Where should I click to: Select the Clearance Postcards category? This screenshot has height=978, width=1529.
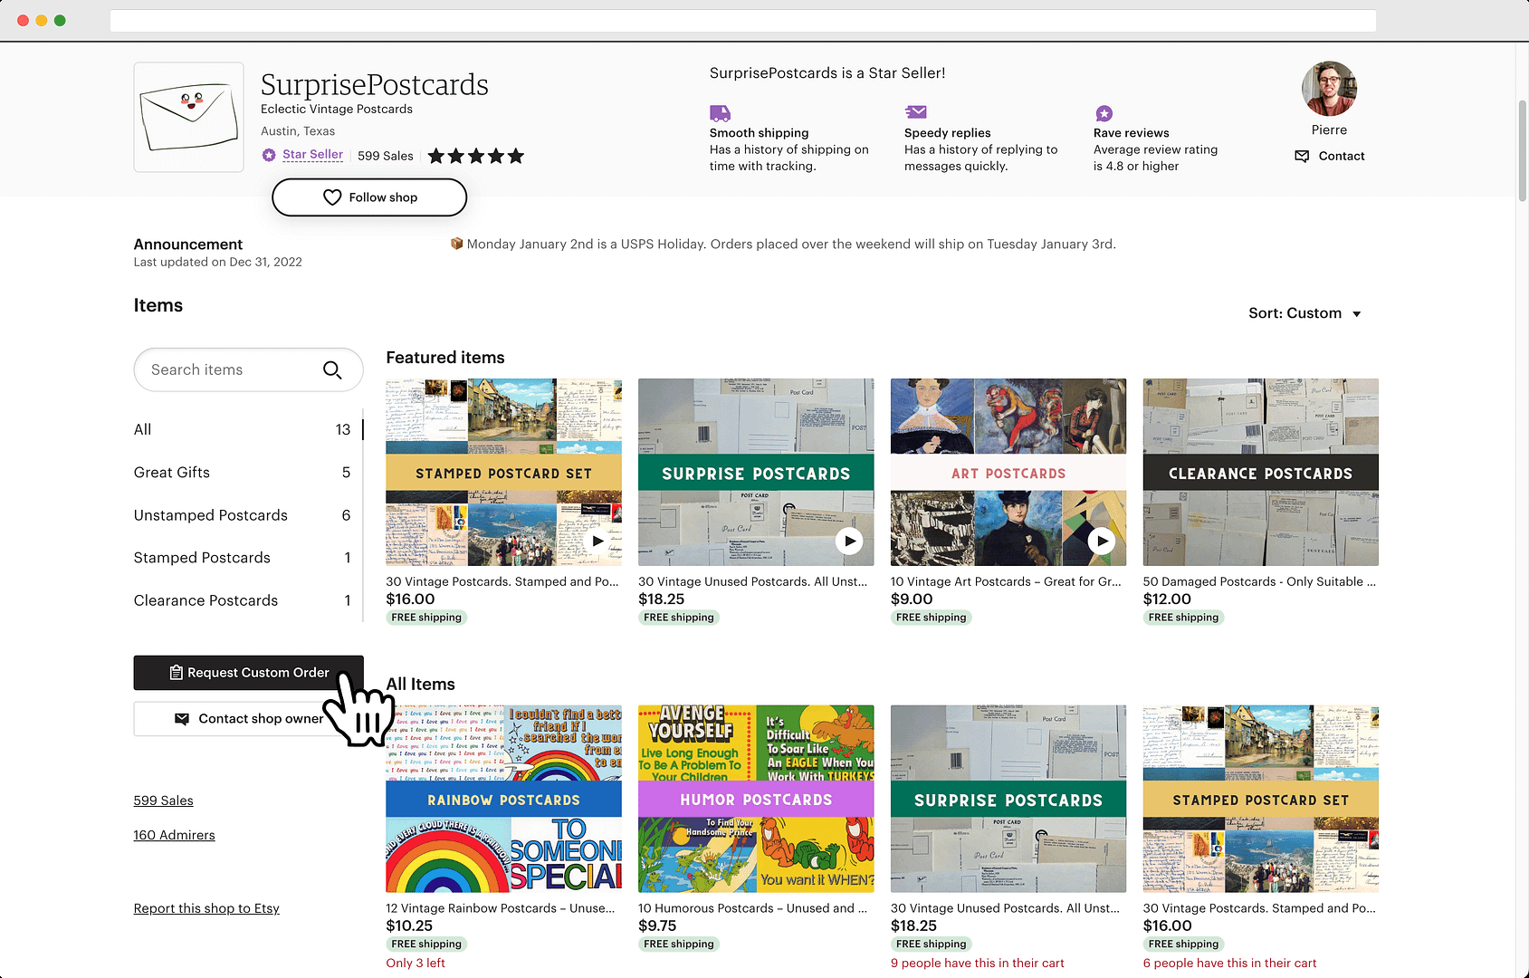coord(243,600)
